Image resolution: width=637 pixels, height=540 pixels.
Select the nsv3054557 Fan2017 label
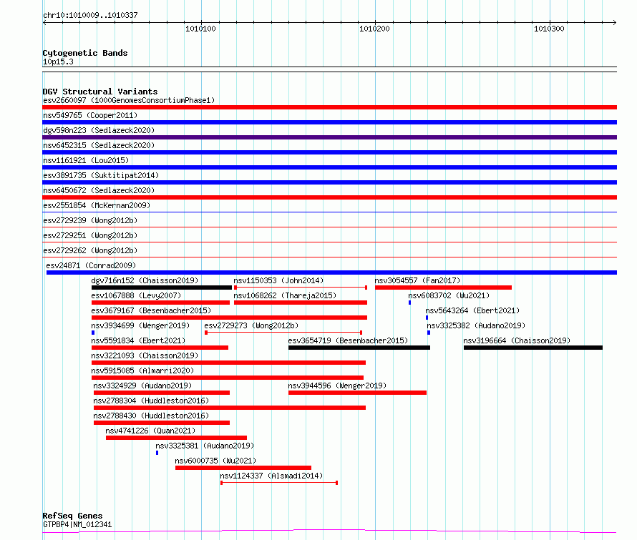click(x=417, y=280)
